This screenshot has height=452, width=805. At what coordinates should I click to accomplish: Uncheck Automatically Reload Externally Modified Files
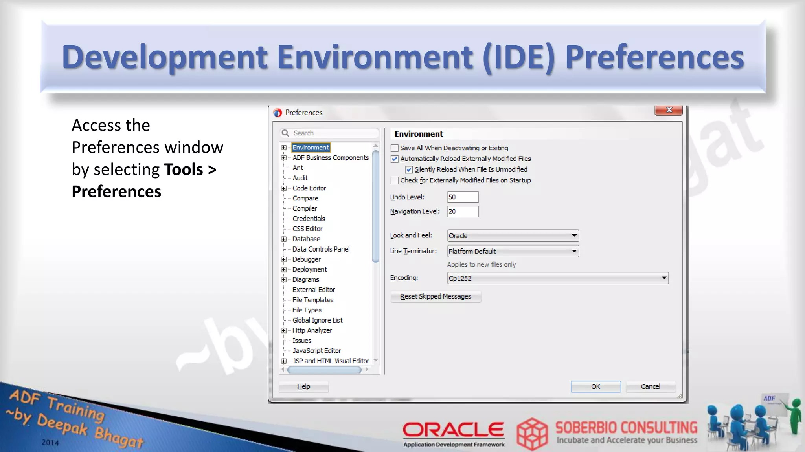click(395, 159)
